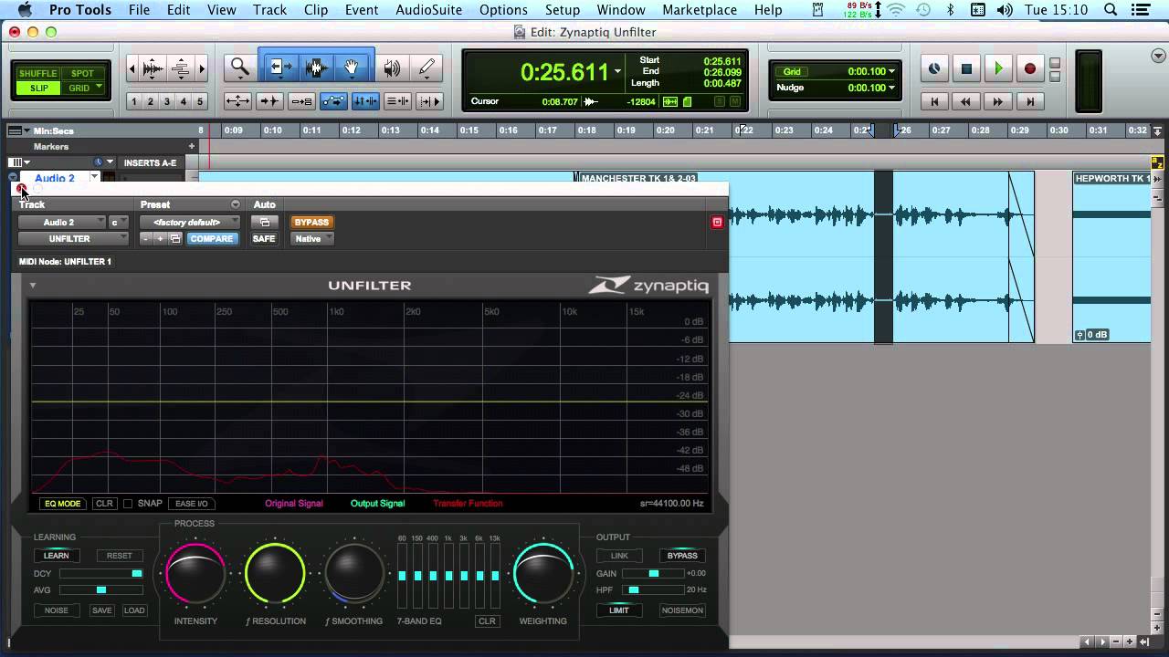Click RESET button in Learning section
The image size is (1169, 657).
point(119,555)
